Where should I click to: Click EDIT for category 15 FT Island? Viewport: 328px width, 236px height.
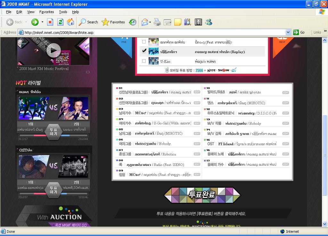pos(286,144)
